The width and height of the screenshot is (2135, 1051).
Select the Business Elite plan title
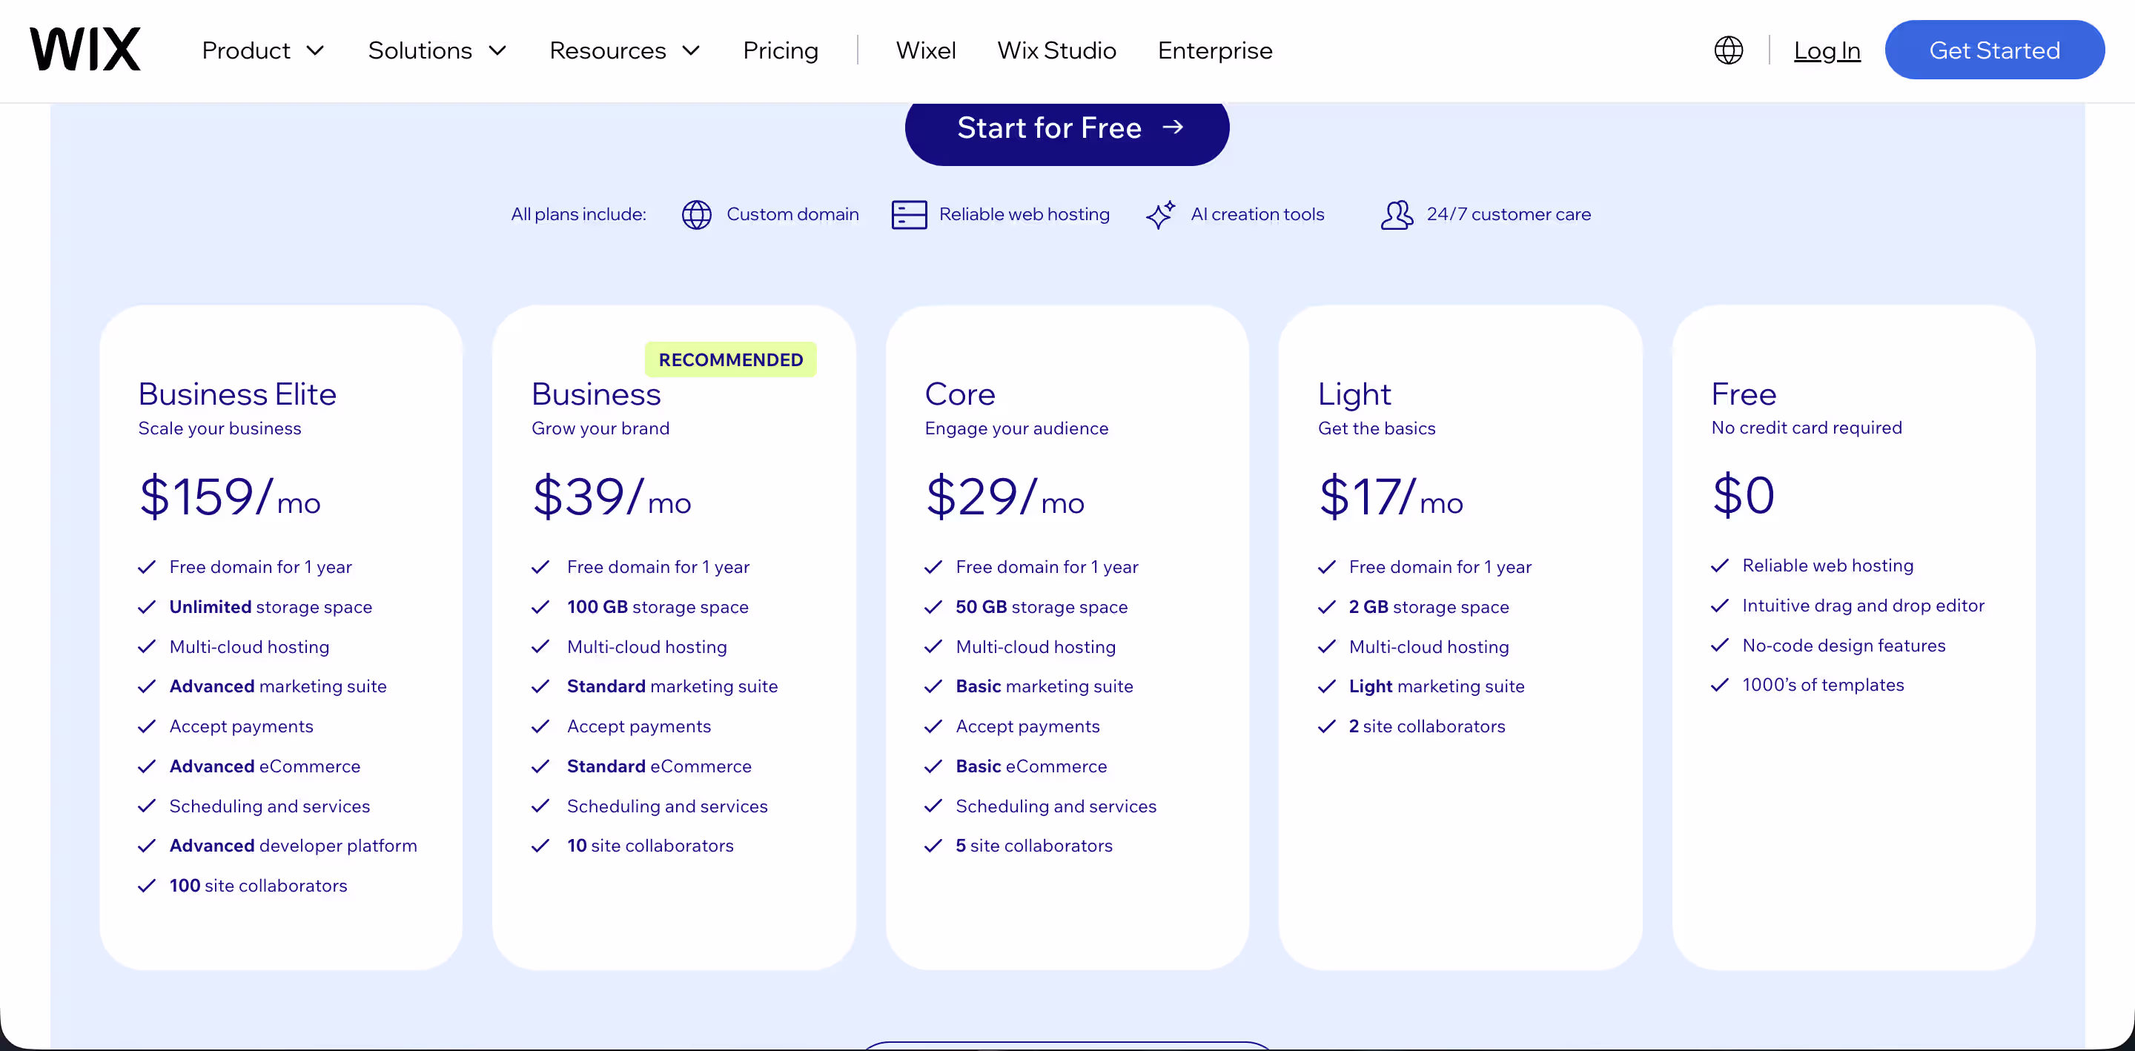[237, 394]
